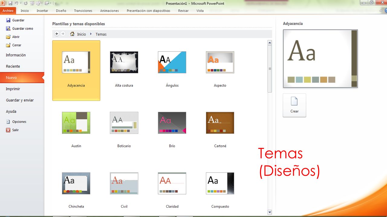Click the Temas breadcrumb text
The width and height of the screenshot is (387, 217).
[x=101, y=34]
